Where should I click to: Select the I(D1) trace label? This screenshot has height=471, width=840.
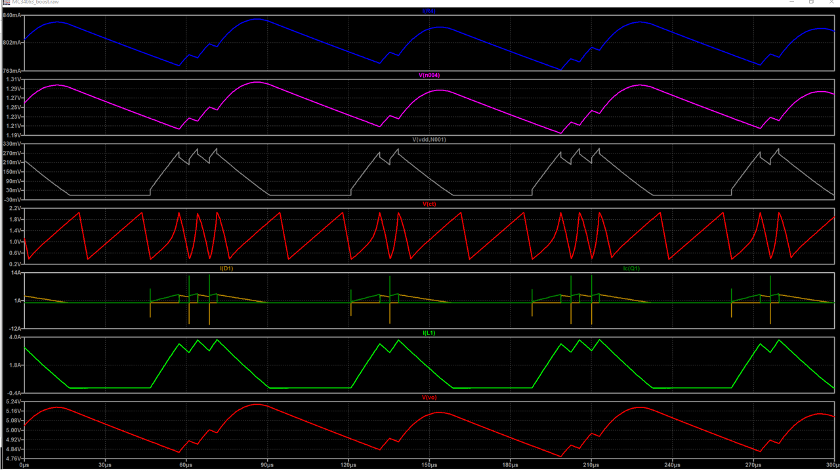click(x=226, y=268)
